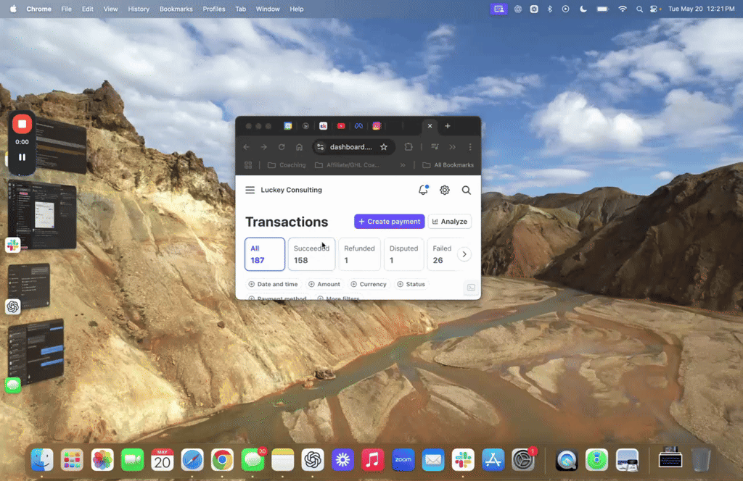Add the Status filter
The height and width of the screenshot is (481, 743).
pyautogui.click(x=411, y=284)
